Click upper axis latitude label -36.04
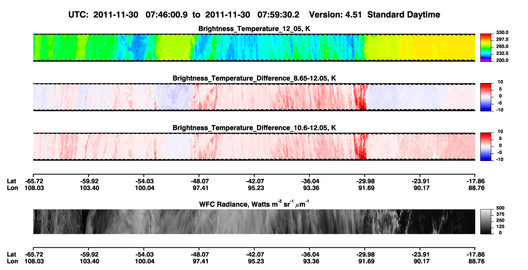Image resolution: width=528 pixels, height=270 pixels. point(309,181)
